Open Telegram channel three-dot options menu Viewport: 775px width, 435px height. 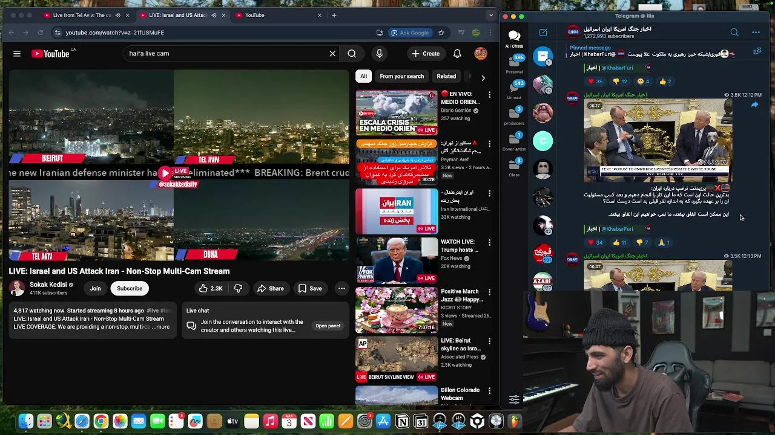click(x=756, y=33)
